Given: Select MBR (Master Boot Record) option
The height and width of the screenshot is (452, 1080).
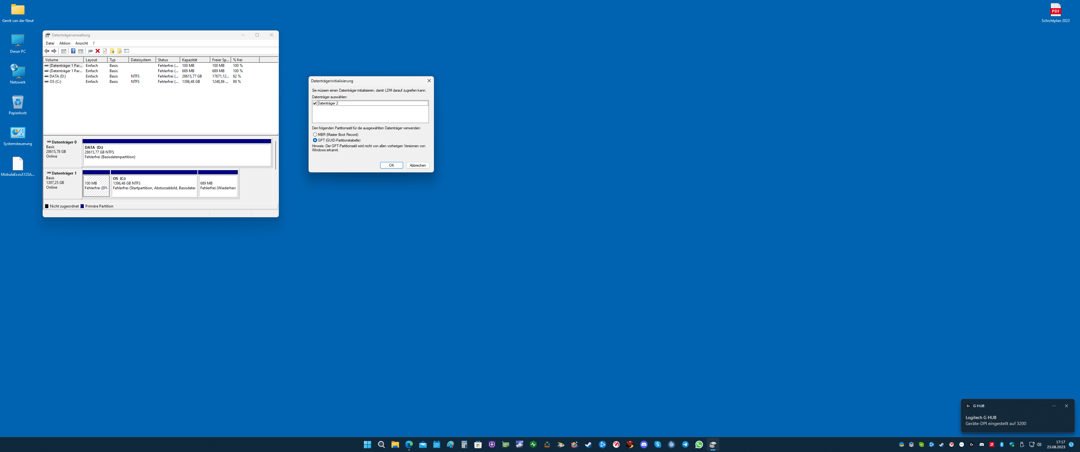Looking at the screenshot, I should pos(315,135).
